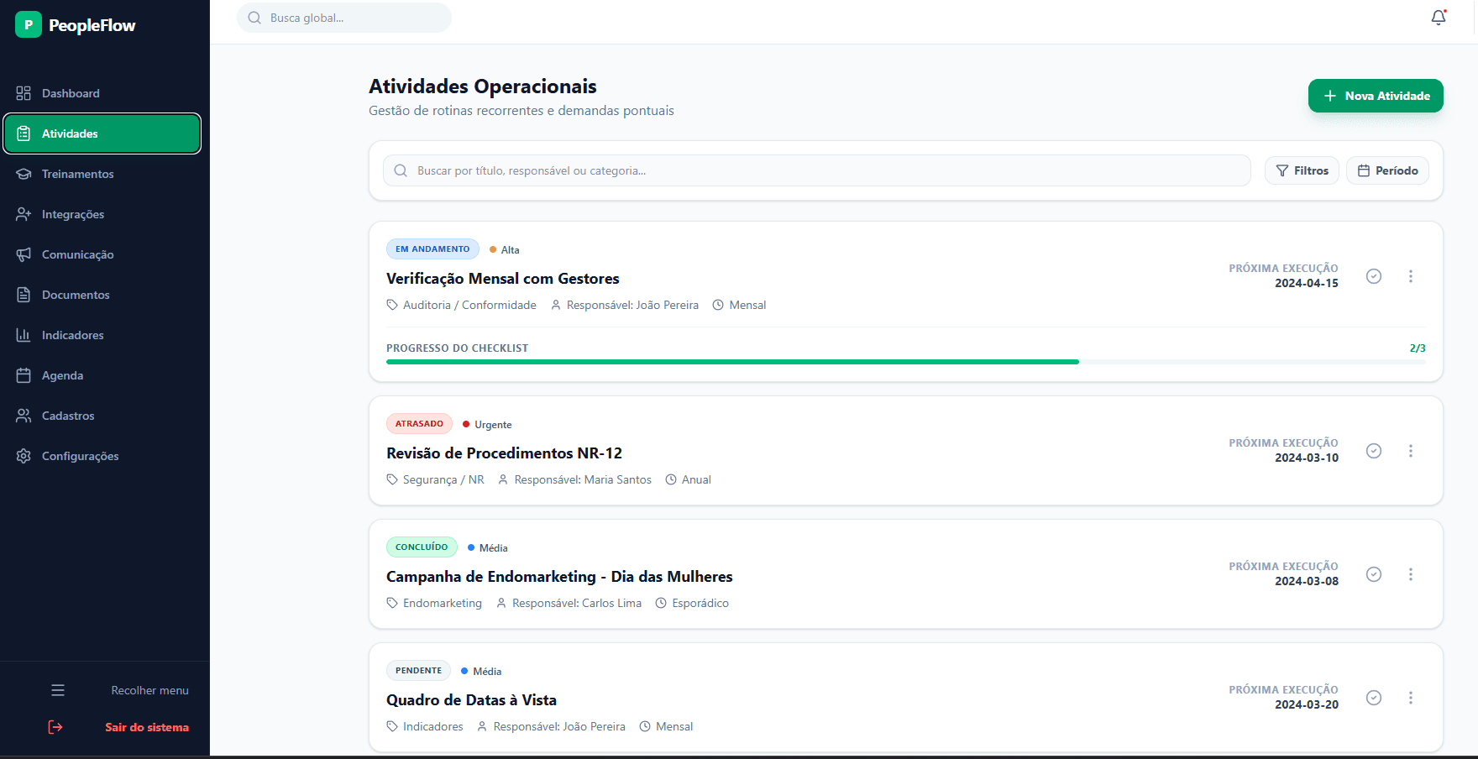The image size is (1478, 759).
Task: Click the PeopleFlow logo icon
Action: 28,25
